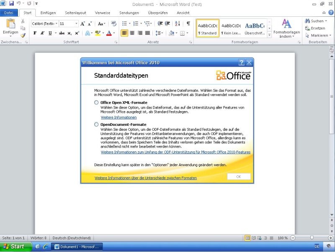
Task: Click the strikethrough text icon
Action: tap(62, 33)
